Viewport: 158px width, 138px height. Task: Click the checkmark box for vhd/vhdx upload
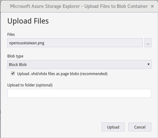pyautogui.click(x=13, y=74)
